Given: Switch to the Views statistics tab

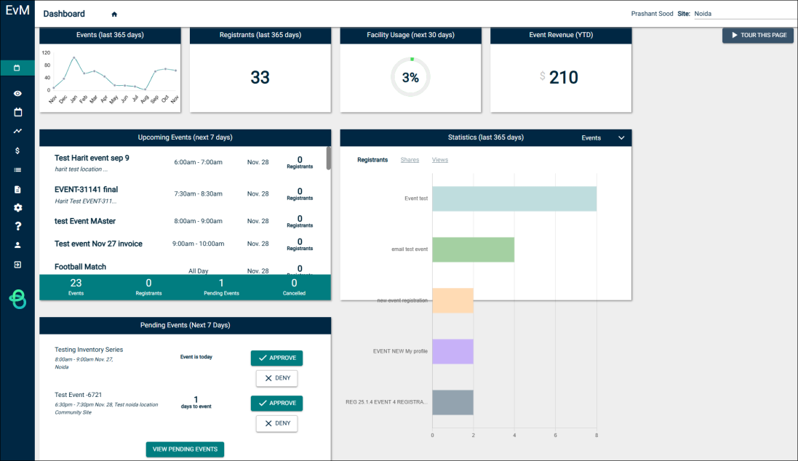Looking at the screenshot, I should [x=439, y=160].
